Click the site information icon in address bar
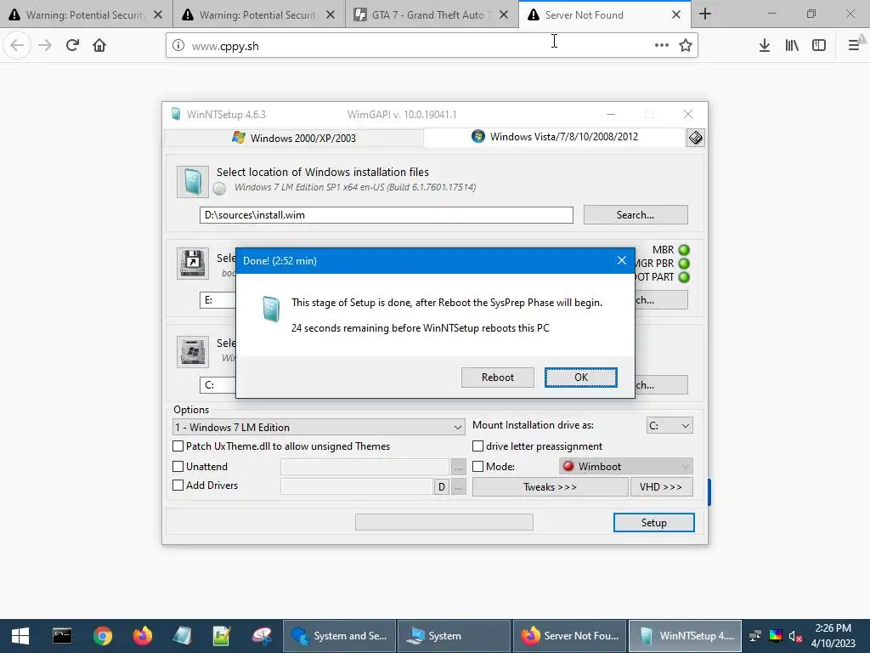This screenshot has width=870, height=653. [x=178, y=46]
